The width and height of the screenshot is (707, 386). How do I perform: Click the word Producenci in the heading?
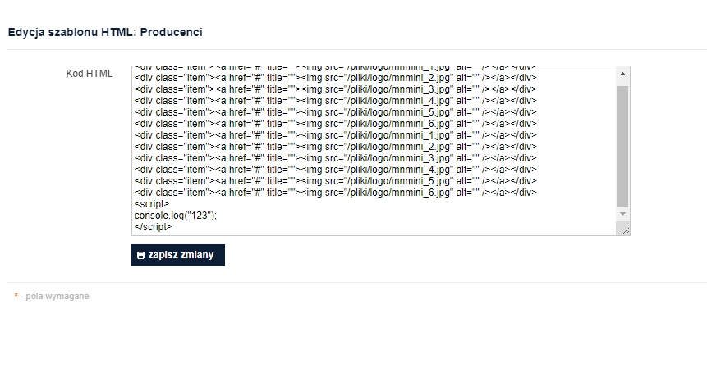(172, 33)
